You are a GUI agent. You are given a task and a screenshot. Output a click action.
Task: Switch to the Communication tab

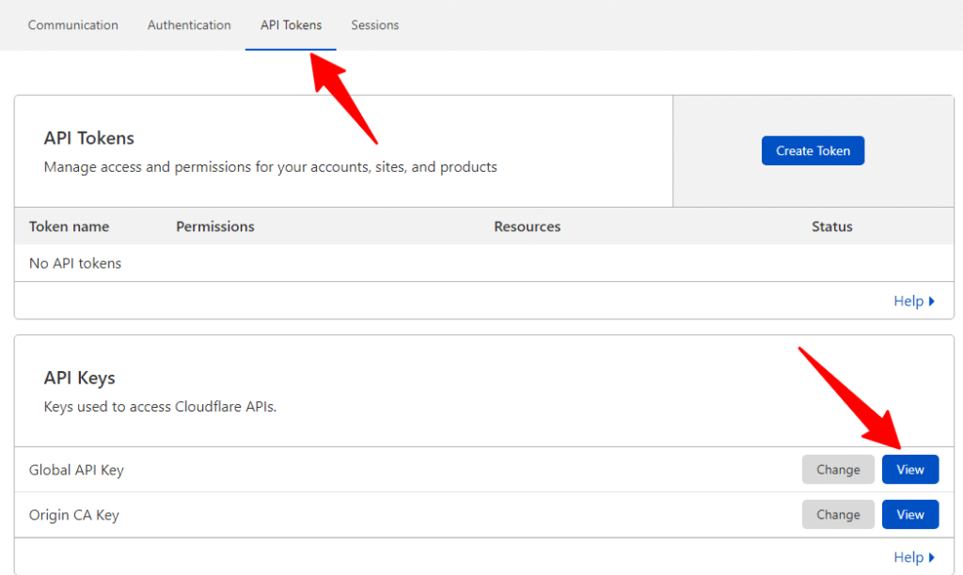[73, 25]
